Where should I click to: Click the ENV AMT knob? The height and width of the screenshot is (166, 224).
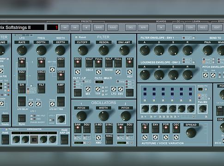pos(124,50)
